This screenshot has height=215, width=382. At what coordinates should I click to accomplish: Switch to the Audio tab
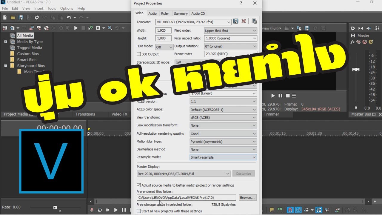153,13
